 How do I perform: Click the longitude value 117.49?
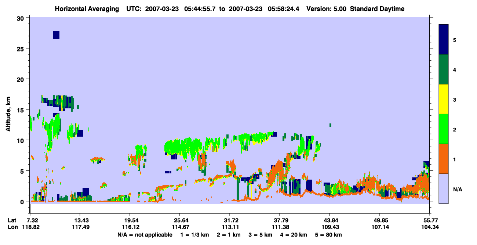tap(80, 227)
